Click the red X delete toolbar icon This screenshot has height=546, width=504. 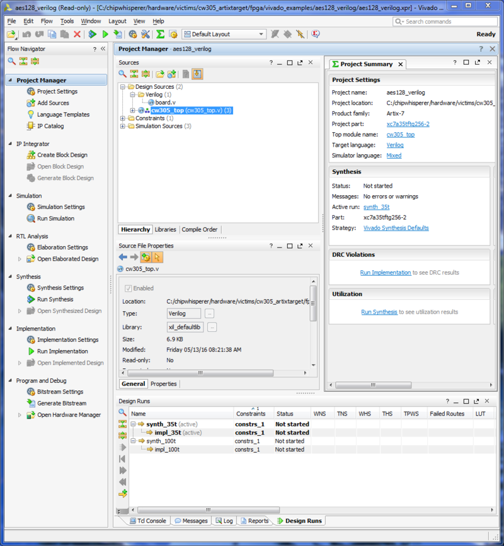[x=77, y=34]
